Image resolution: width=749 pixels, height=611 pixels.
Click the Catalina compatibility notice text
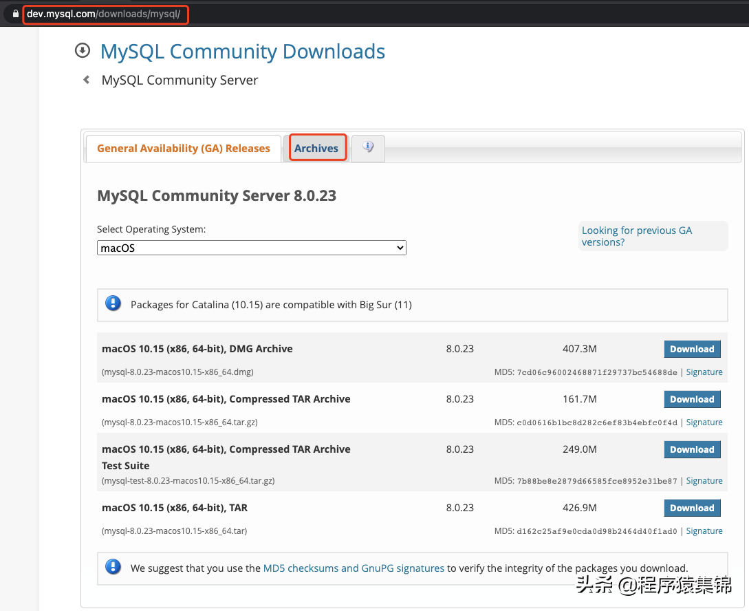(271, 305)
